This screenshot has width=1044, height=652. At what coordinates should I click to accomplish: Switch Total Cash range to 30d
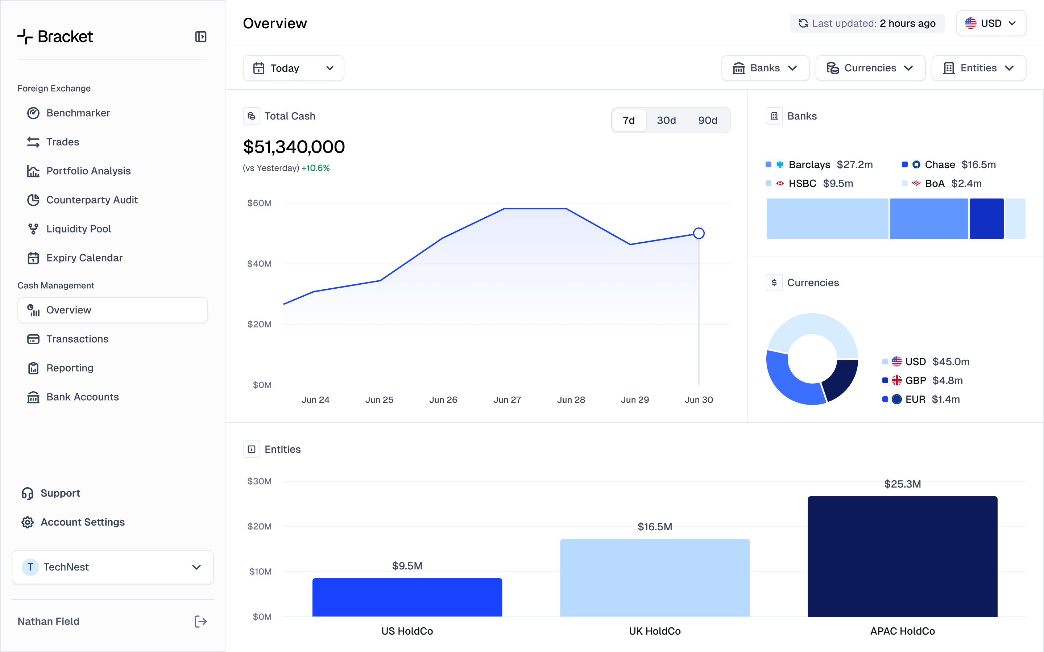666,120
